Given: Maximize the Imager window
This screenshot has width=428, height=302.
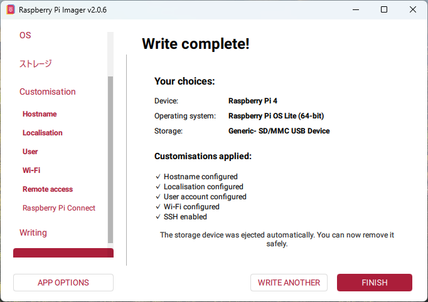Looking at the screenshot, I should (x=383, y=10).
